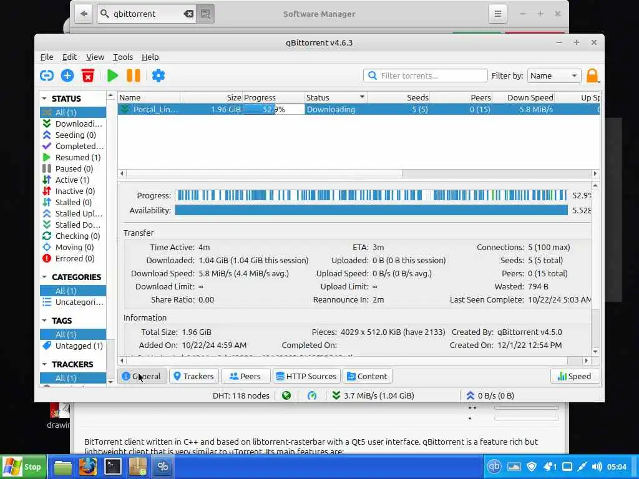This screenshot has height=479, width=639.
Task: Open the View menu
Action: pos(95,57)
